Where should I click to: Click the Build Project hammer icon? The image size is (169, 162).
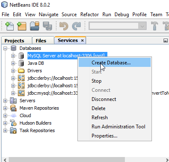pyautogui.click(x=154, y=26)
